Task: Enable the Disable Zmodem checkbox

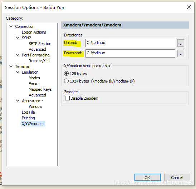Action: coord(82,98)
